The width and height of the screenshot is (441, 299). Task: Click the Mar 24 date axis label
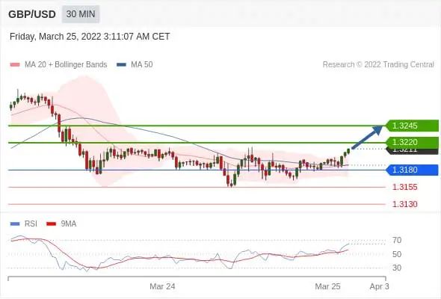coord(162,286)
